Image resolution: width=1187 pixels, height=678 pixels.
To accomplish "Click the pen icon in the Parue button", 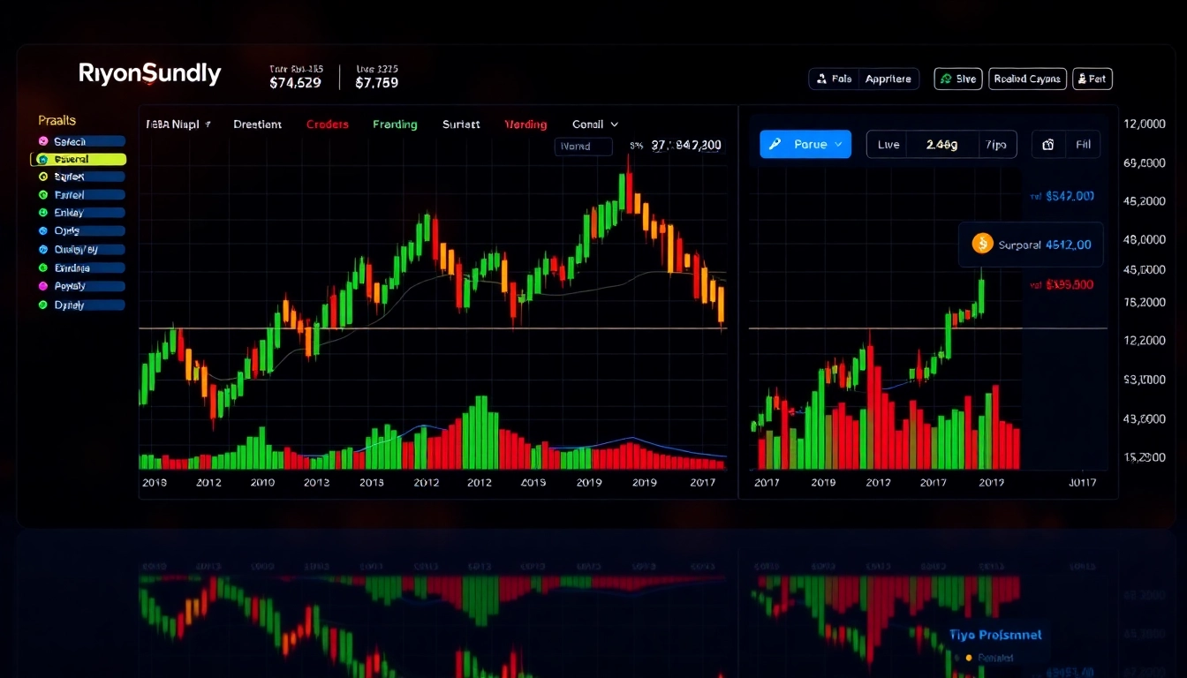I will coord(775,144).
